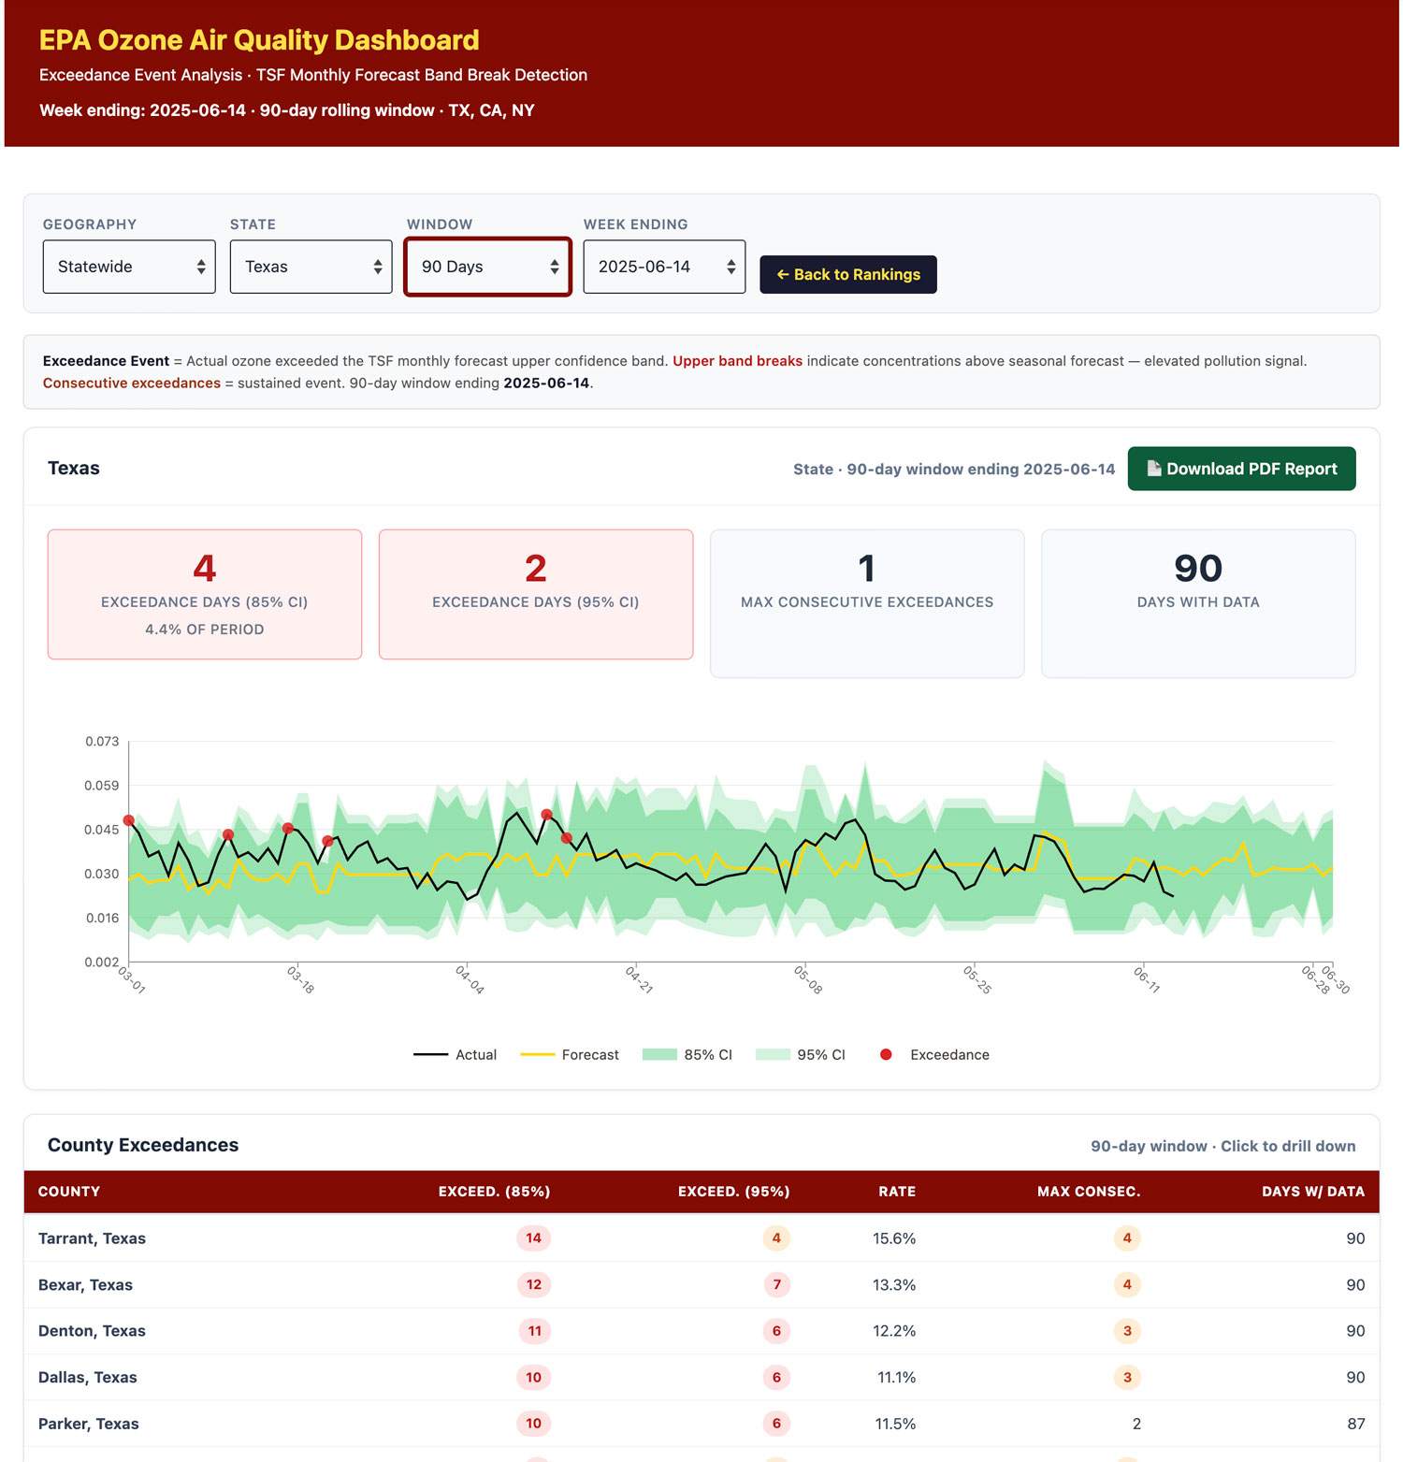Select the Denton, Texas county row
The image size is (1403, 1462).
tap(92, 1331)
